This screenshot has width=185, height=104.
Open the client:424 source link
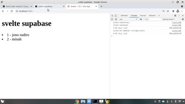[x=177, y=31]
